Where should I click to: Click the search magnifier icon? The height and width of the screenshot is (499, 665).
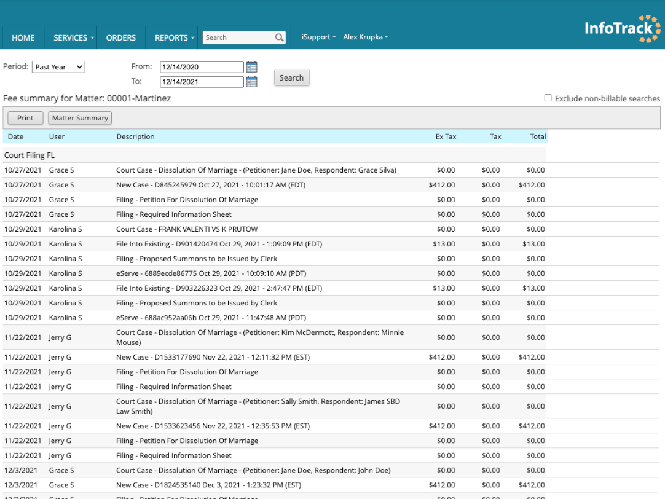tap(280, 37)
